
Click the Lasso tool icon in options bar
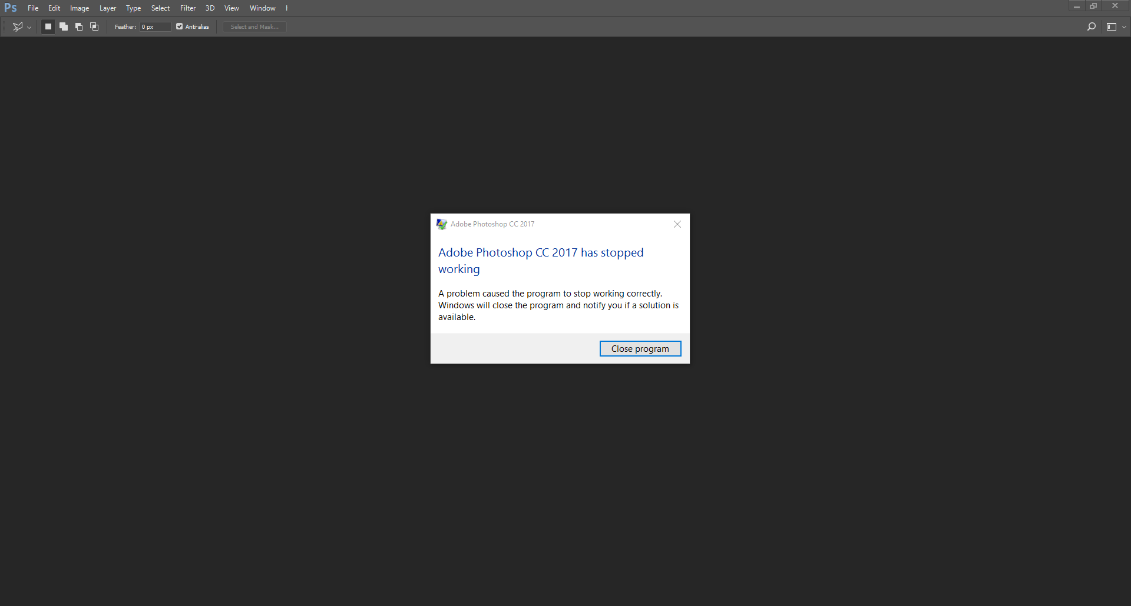coord(18,26)
